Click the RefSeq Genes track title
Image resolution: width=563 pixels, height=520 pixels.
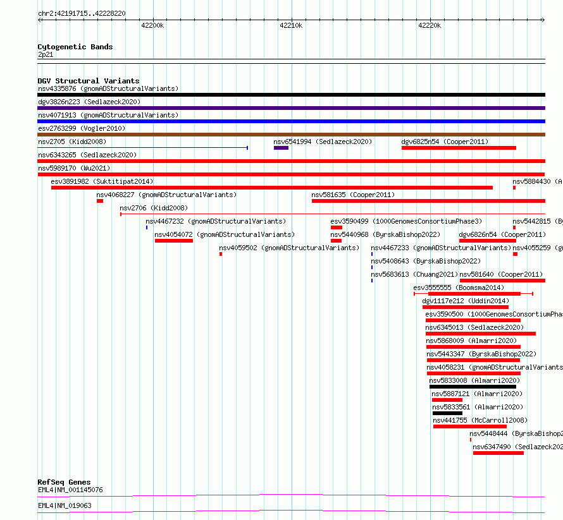point(64,482)
